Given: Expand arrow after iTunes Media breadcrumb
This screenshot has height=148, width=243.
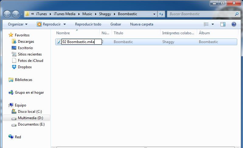Looking at the screenshot, I should (79, 14).
